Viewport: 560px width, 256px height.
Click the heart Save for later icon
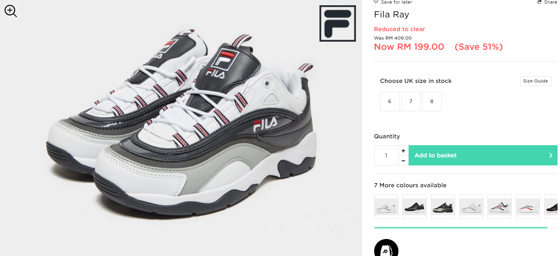[x=376, y=2]
